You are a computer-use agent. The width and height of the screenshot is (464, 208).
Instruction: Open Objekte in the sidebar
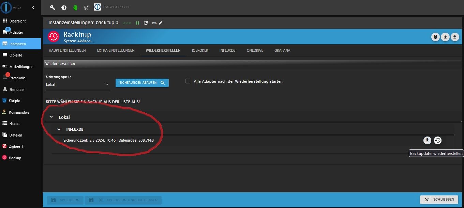pyautogui.click(x=20, y=55)
